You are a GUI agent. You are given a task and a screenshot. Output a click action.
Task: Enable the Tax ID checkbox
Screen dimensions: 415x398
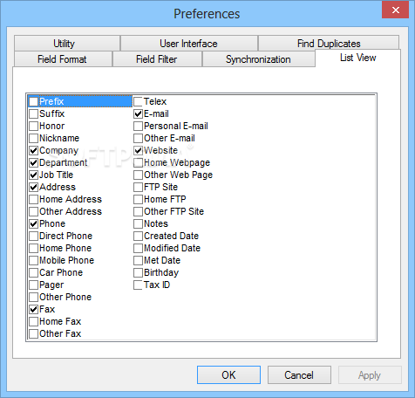coord(138,285)
